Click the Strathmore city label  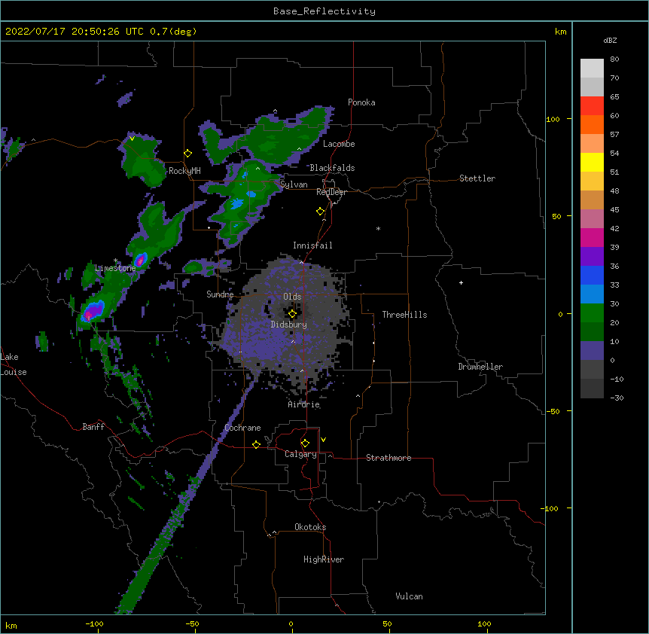click(388, 458)
